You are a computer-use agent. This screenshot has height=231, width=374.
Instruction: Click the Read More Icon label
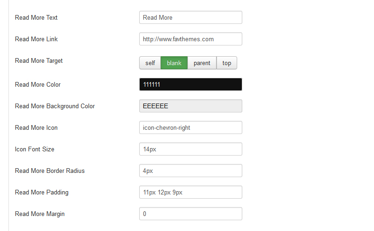36,127
